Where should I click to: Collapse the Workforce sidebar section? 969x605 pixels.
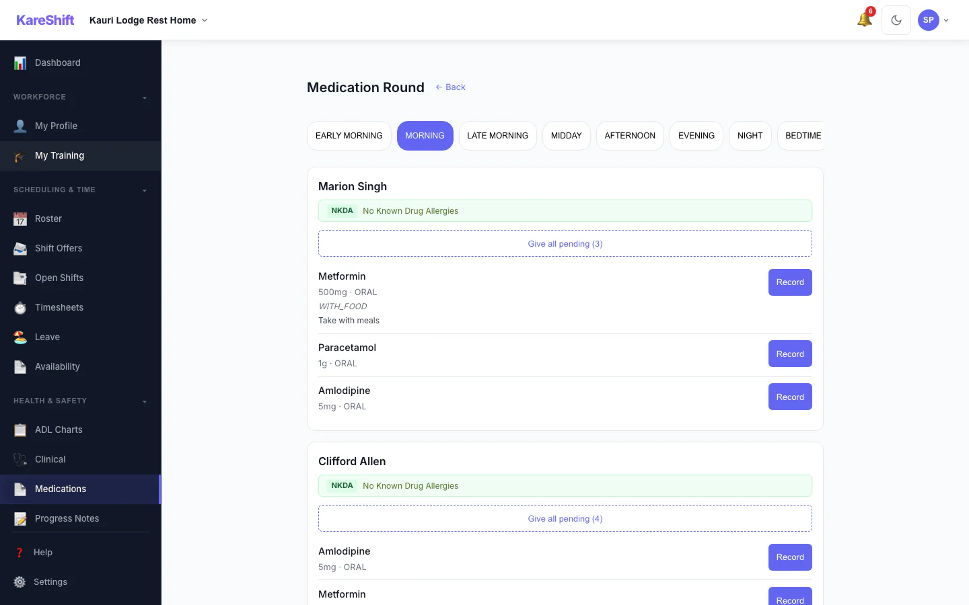[81, 97]
